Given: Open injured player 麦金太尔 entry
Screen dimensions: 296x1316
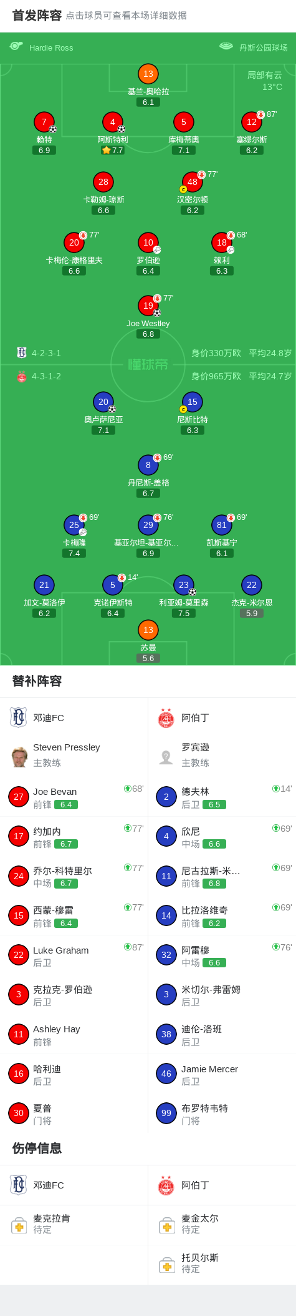Looking at the screenshot, I should [x=222, y=1224].
